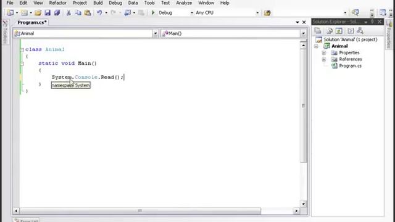Open the Analyze menu
The width and height of the screenshot is (395, 222).
pyautogui.click(x=184, y=3)
